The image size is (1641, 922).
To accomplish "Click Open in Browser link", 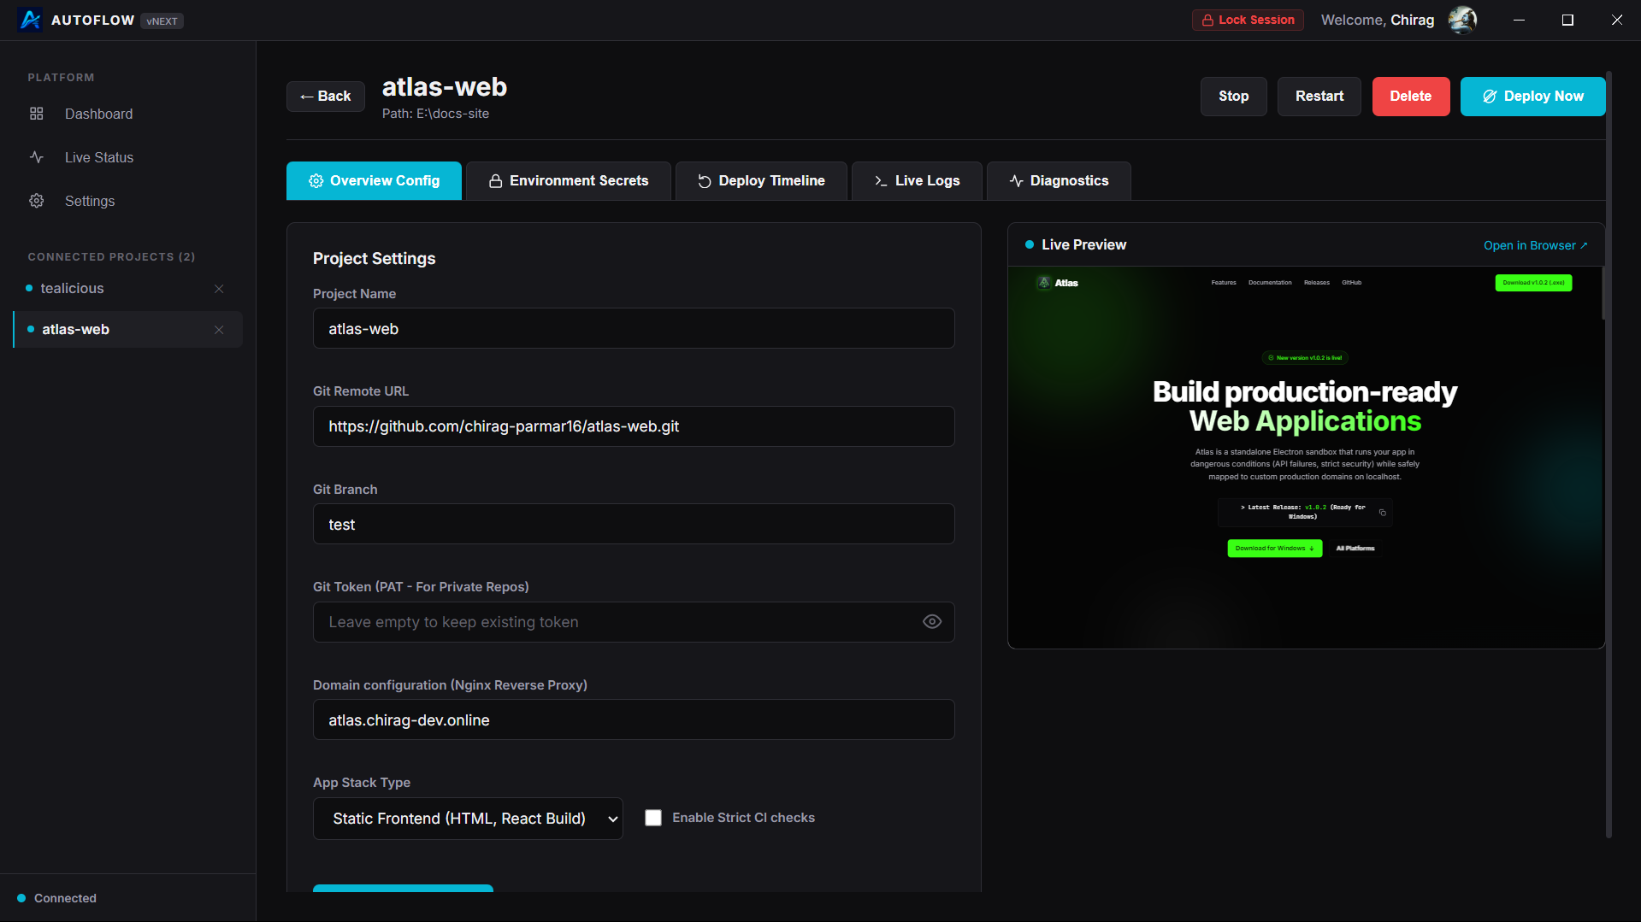I will (1536, 245).
